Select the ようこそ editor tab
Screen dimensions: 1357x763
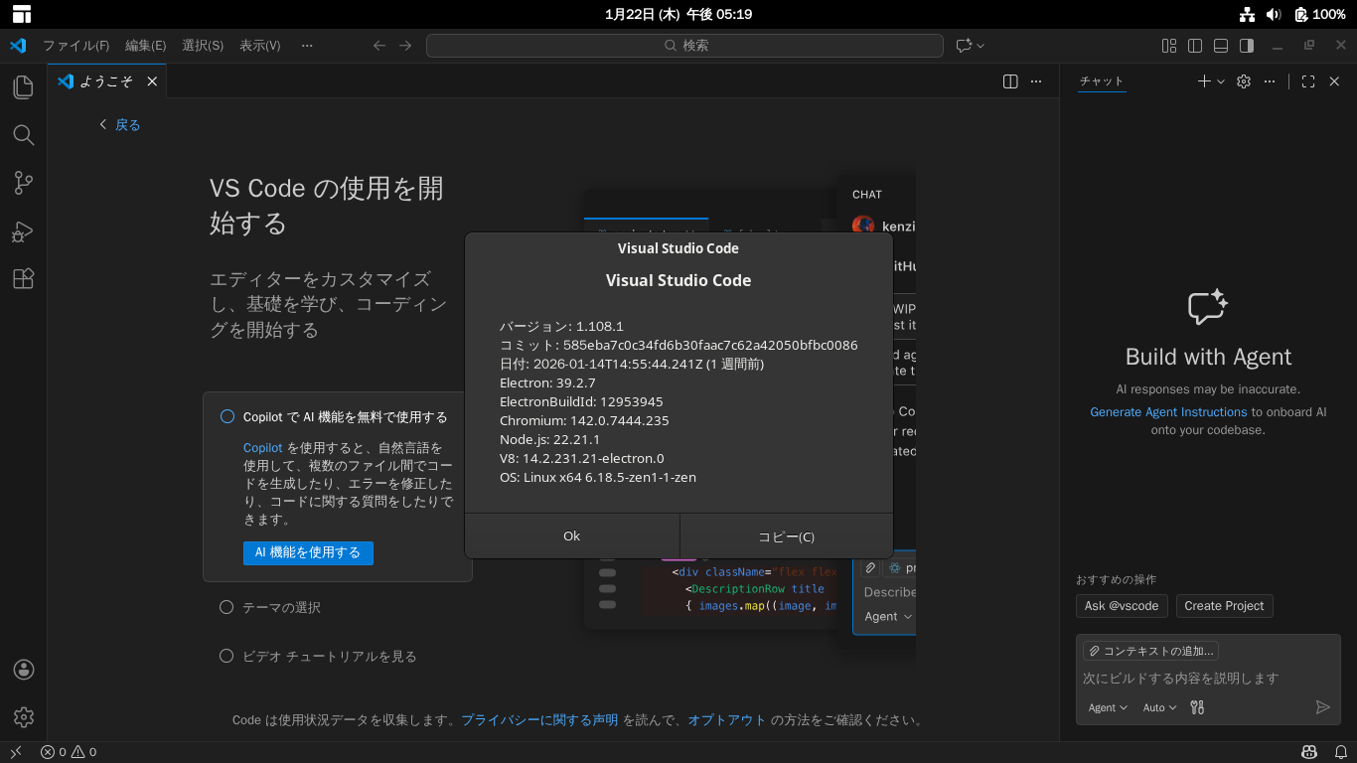coord(106,81)
